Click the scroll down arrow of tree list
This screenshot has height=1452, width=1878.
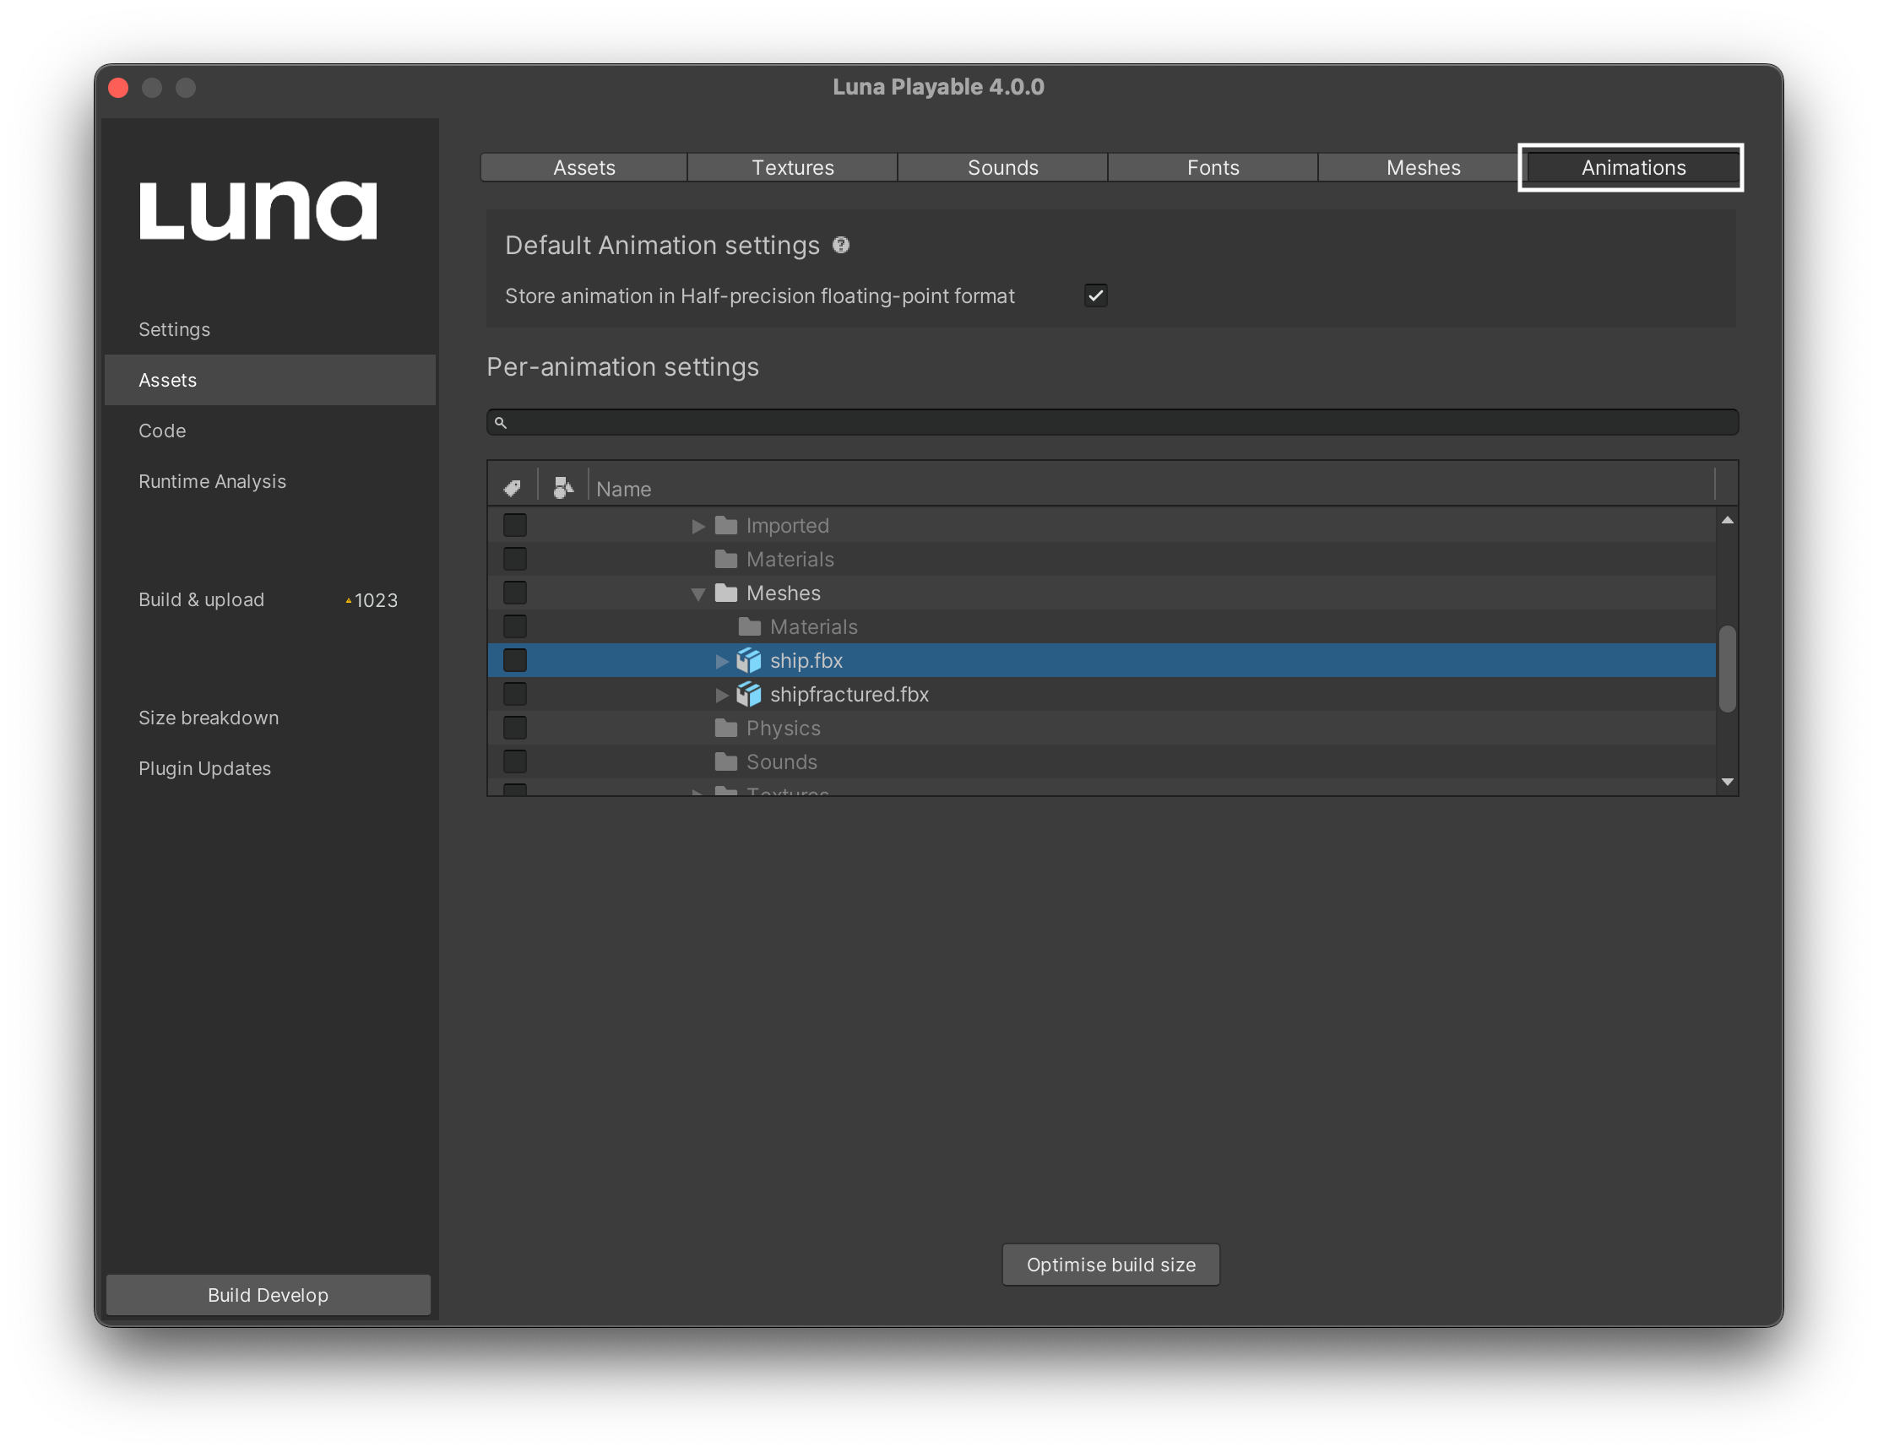(1727, 783)
